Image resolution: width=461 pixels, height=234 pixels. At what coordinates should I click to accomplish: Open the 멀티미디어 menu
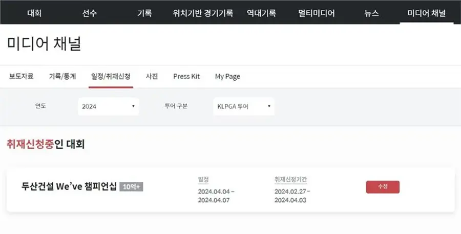pyautogui.click(x=317, y=13)
